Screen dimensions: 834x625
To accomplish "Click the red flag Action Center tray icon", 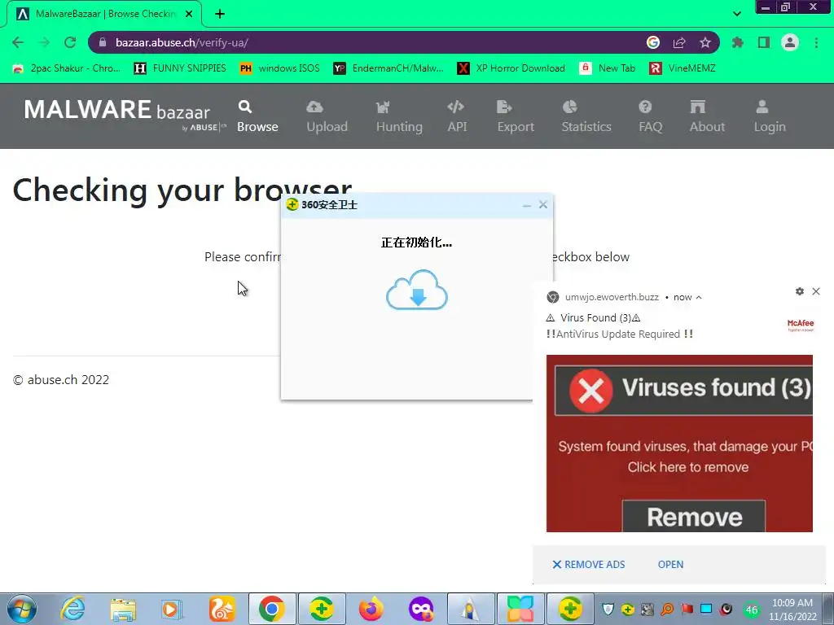I will (687, 609).
